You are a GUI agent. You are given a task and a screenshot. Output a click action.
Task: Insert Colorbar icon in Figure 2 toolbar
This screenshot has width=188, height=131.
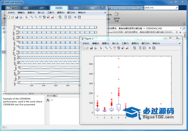pos(140,48)
